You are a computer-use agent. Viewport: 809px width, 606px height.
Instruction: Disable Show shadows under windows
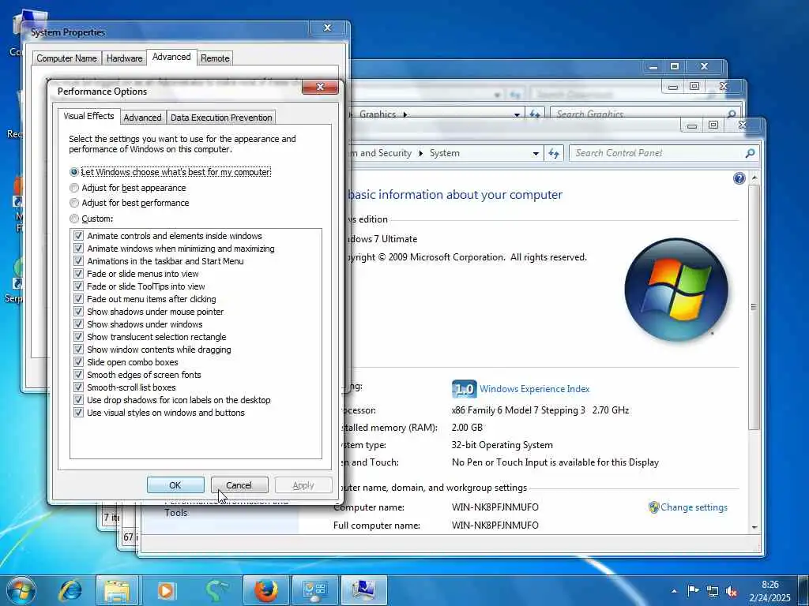point(78,324)
